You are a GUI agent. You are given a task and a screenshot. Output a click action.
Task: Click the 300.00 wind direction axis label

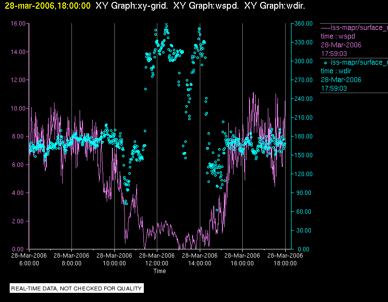(x=304, y=61)
